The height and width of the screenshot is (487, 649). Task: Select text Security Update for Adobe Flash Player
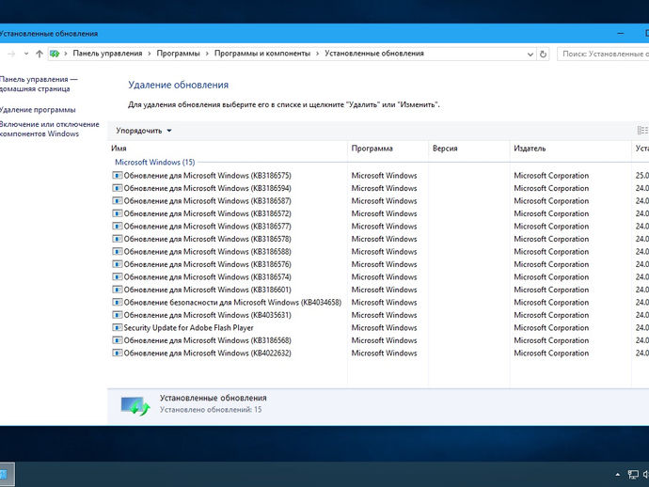(188, 328)
